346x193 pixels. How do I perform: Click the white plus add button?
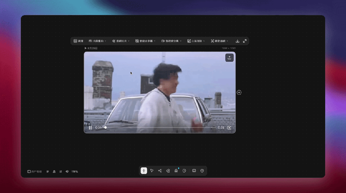[144, 171]
